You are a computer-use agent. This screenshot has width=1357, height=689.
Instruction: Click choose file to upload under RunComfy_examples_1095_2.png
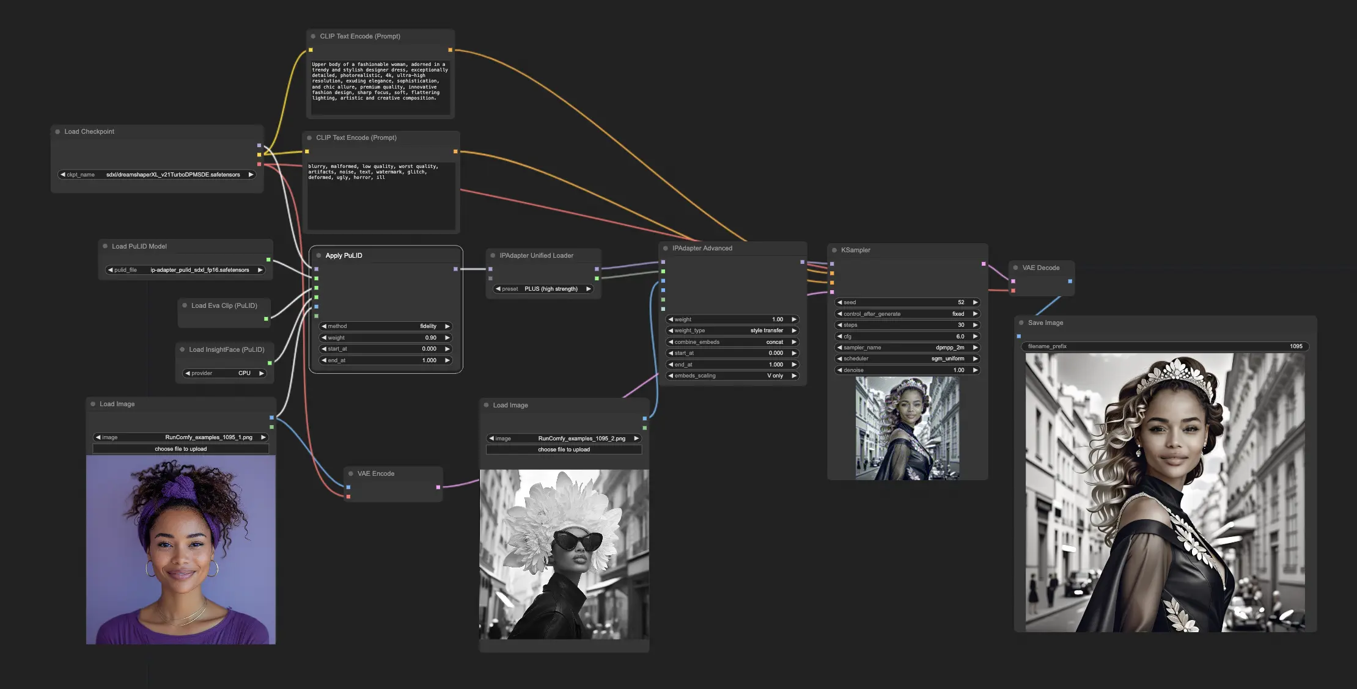coord(564,450)
